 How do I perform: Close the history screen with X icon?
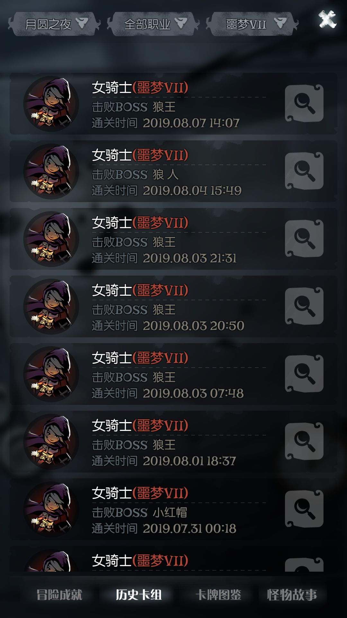pos(327,19)
